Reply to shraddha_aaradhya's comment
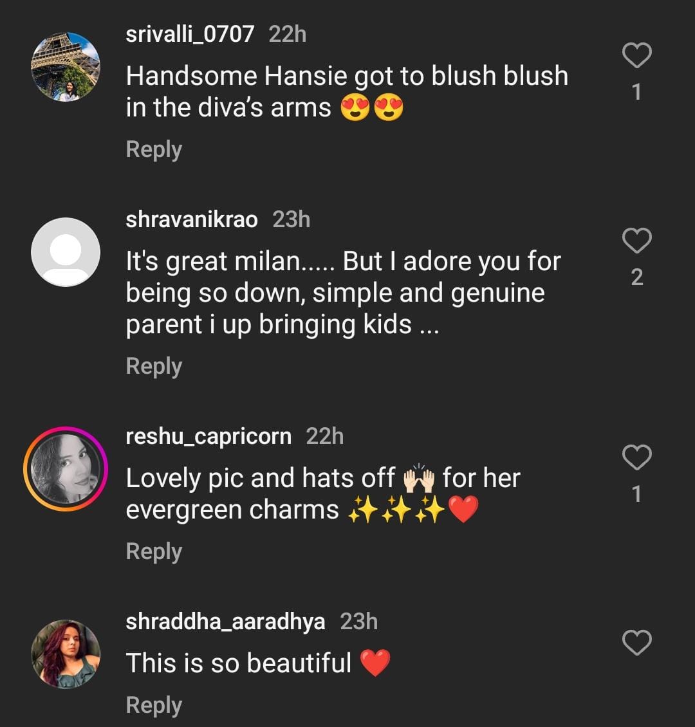Image resolution: width=695 pixels, height=727 pixels. point(154,705)
